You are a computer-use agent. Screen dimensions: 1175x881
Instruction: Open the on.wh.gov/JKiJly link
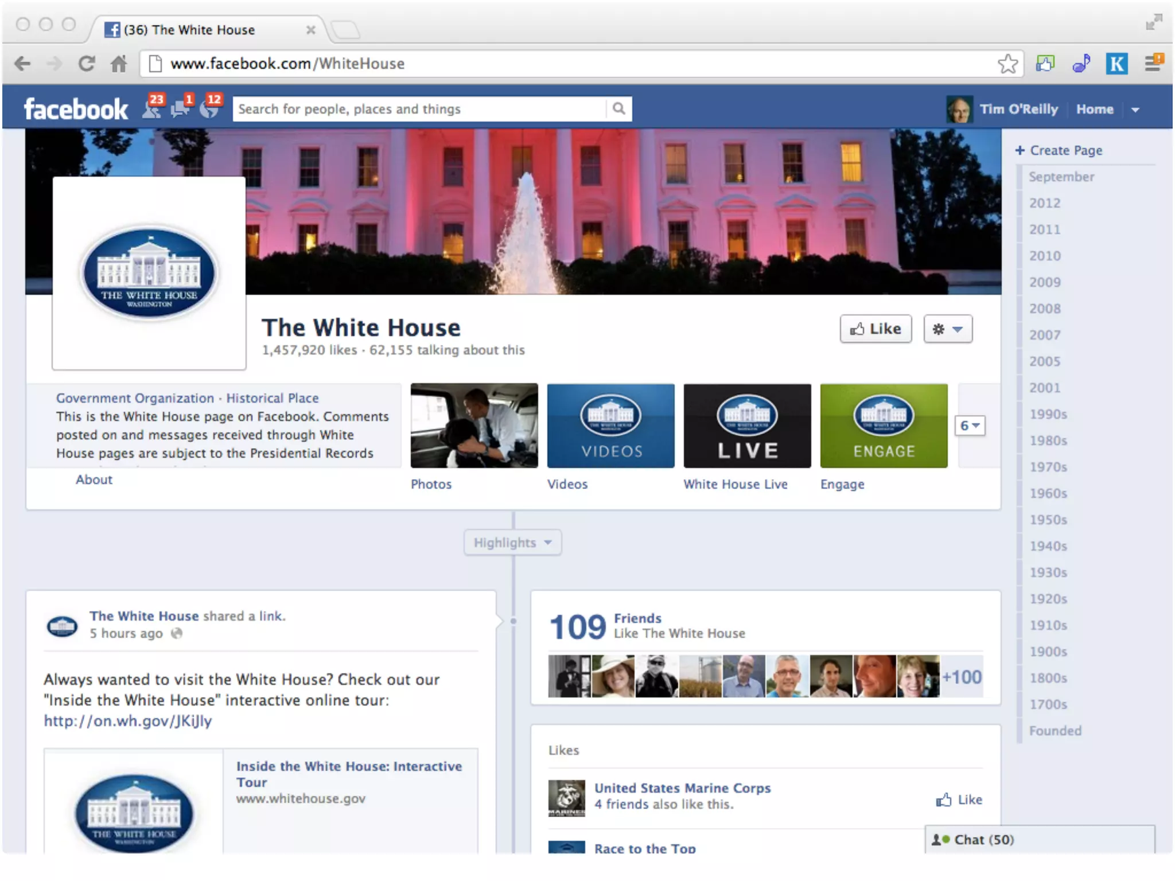(x=128, y=721)
